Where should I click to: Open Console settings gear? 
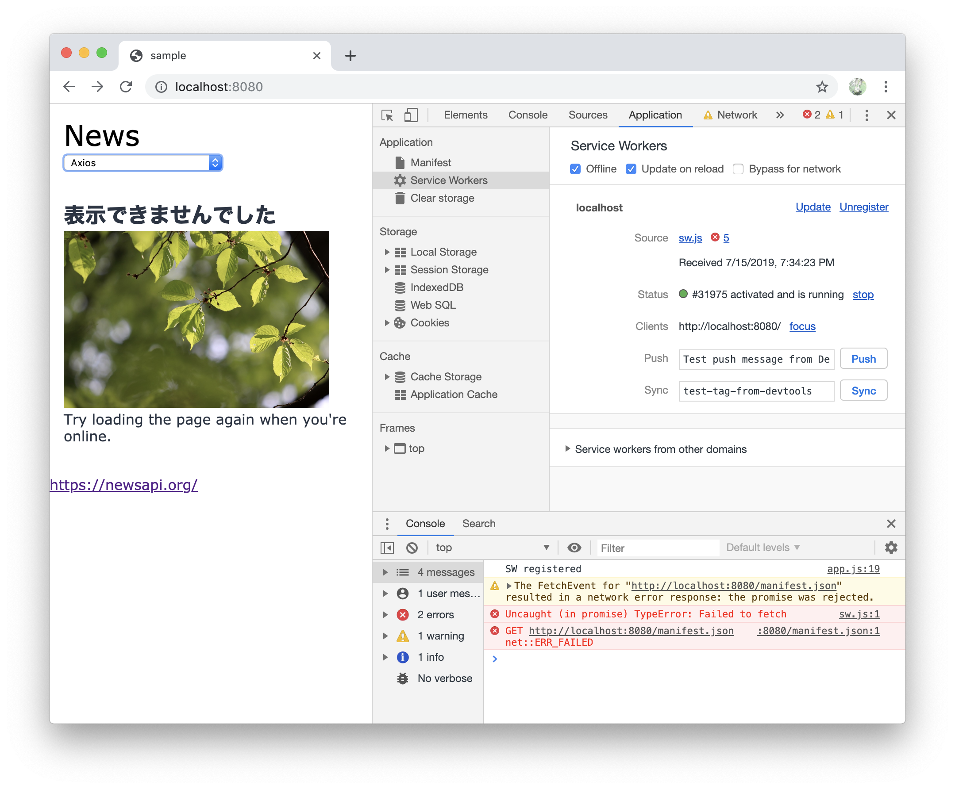pyautogui.click(x=890, y=547)
